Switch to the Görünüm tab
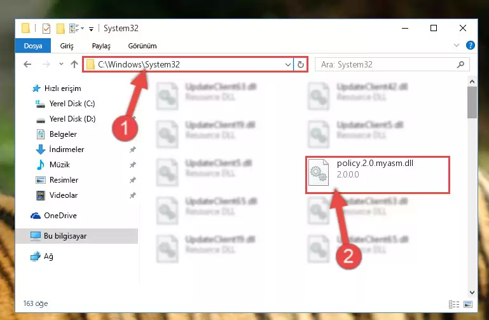 coord(142,46)
